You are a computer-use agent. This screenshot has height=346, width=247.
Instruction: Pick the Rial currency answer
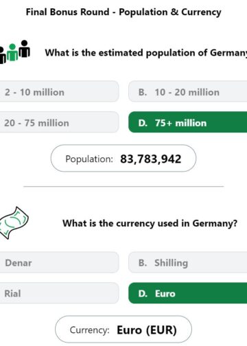pos(59,293)
